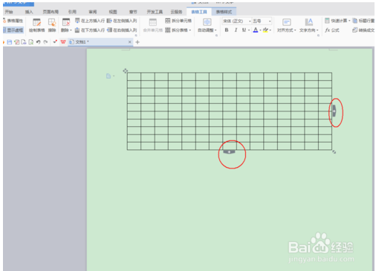Open the 五号 font size combo box
Screen dimensions: 376x271
click(262, 22)
